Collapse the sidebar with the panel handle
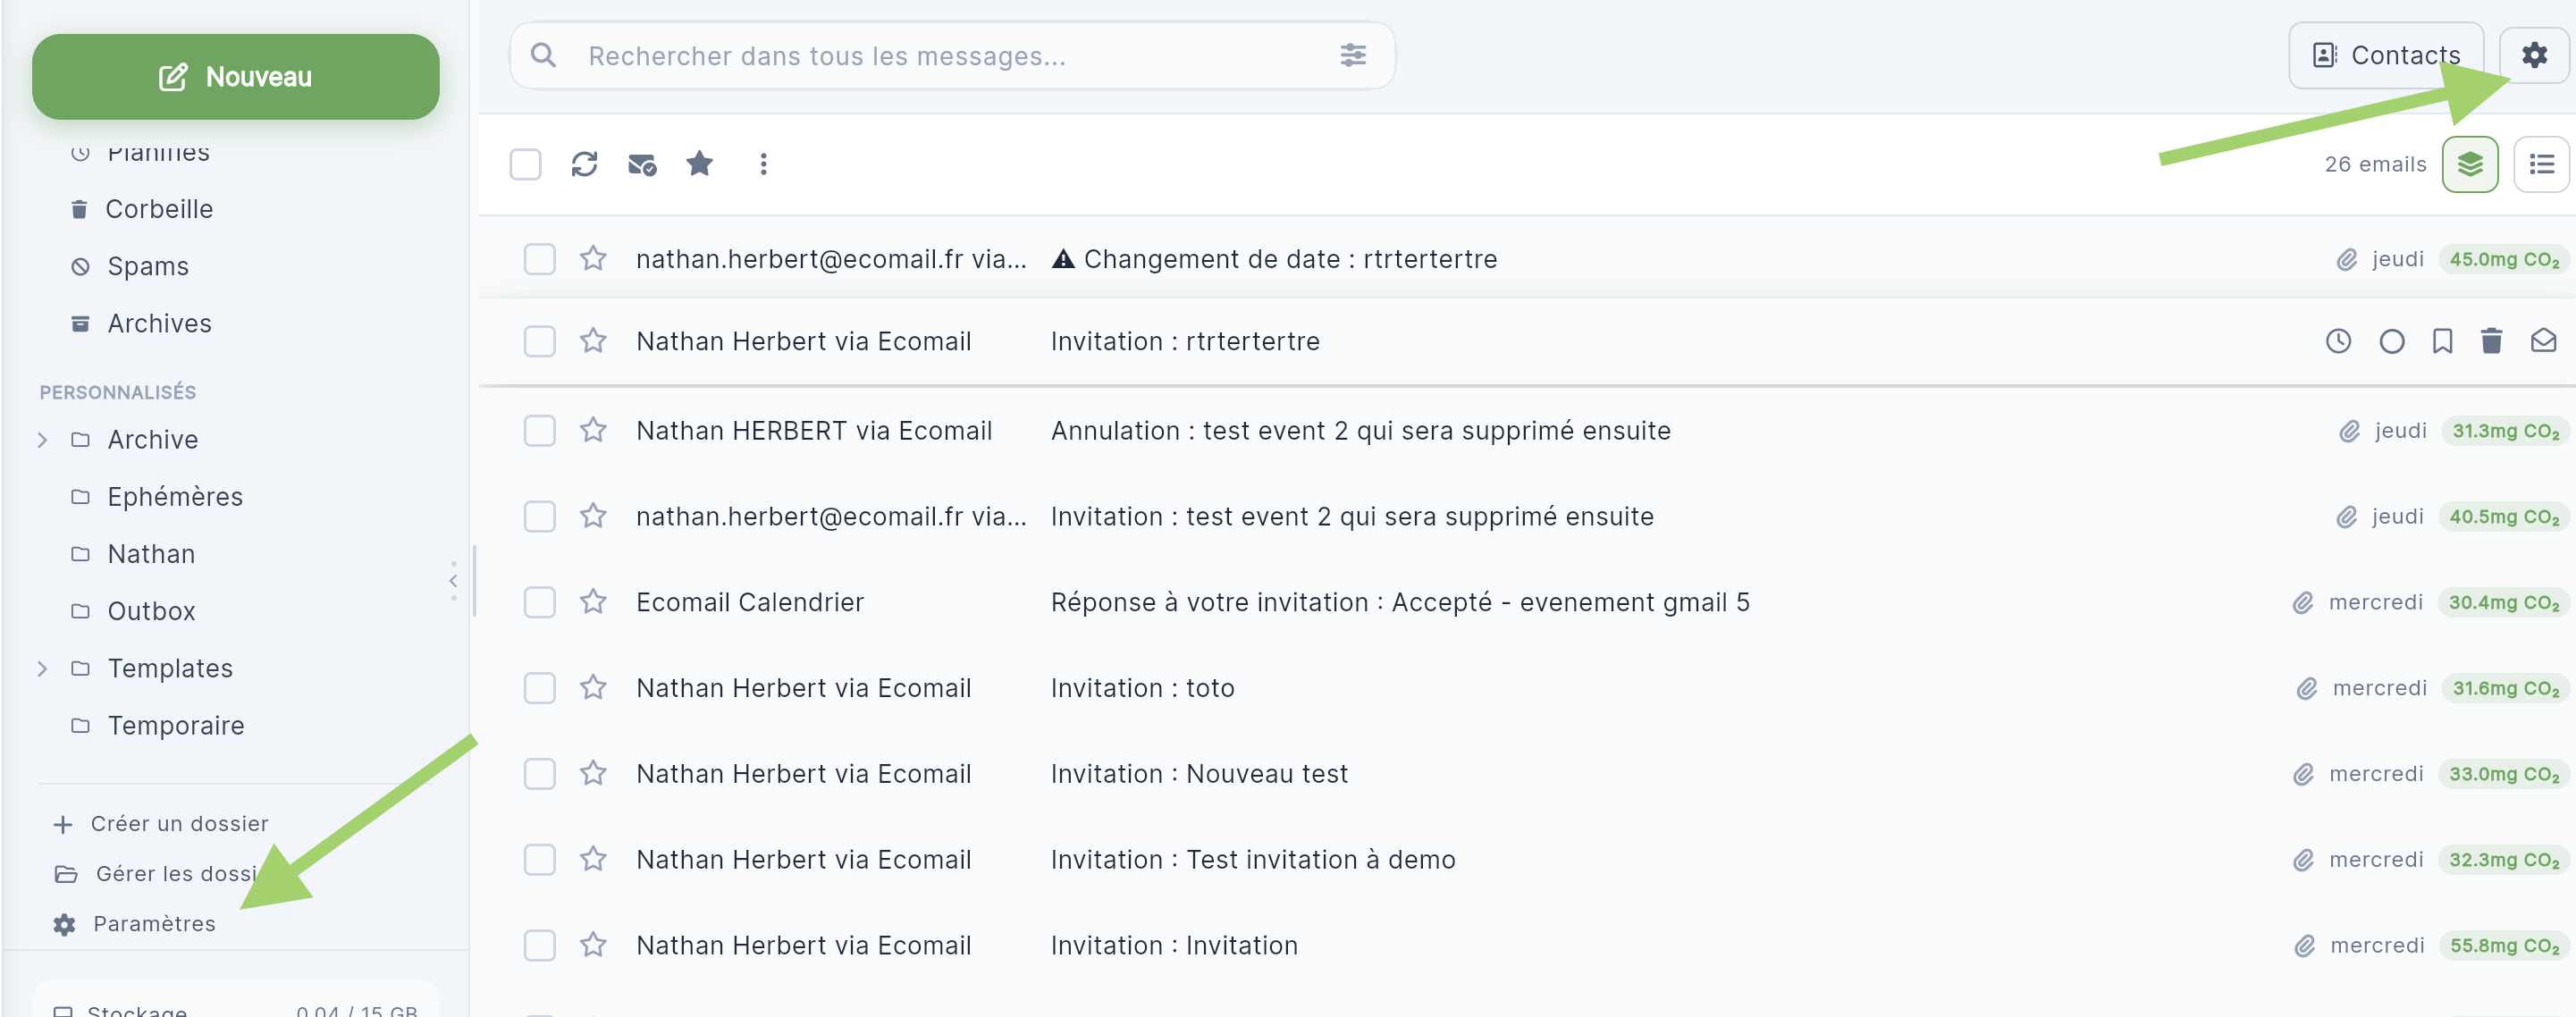 click(453, 581)
